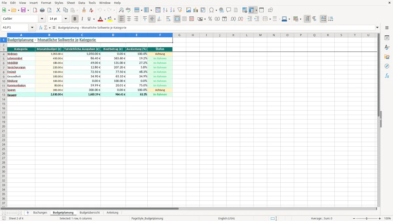Apply the yellow background color swatch
Viewport: 393px width, 221px height.
[110, 19]
